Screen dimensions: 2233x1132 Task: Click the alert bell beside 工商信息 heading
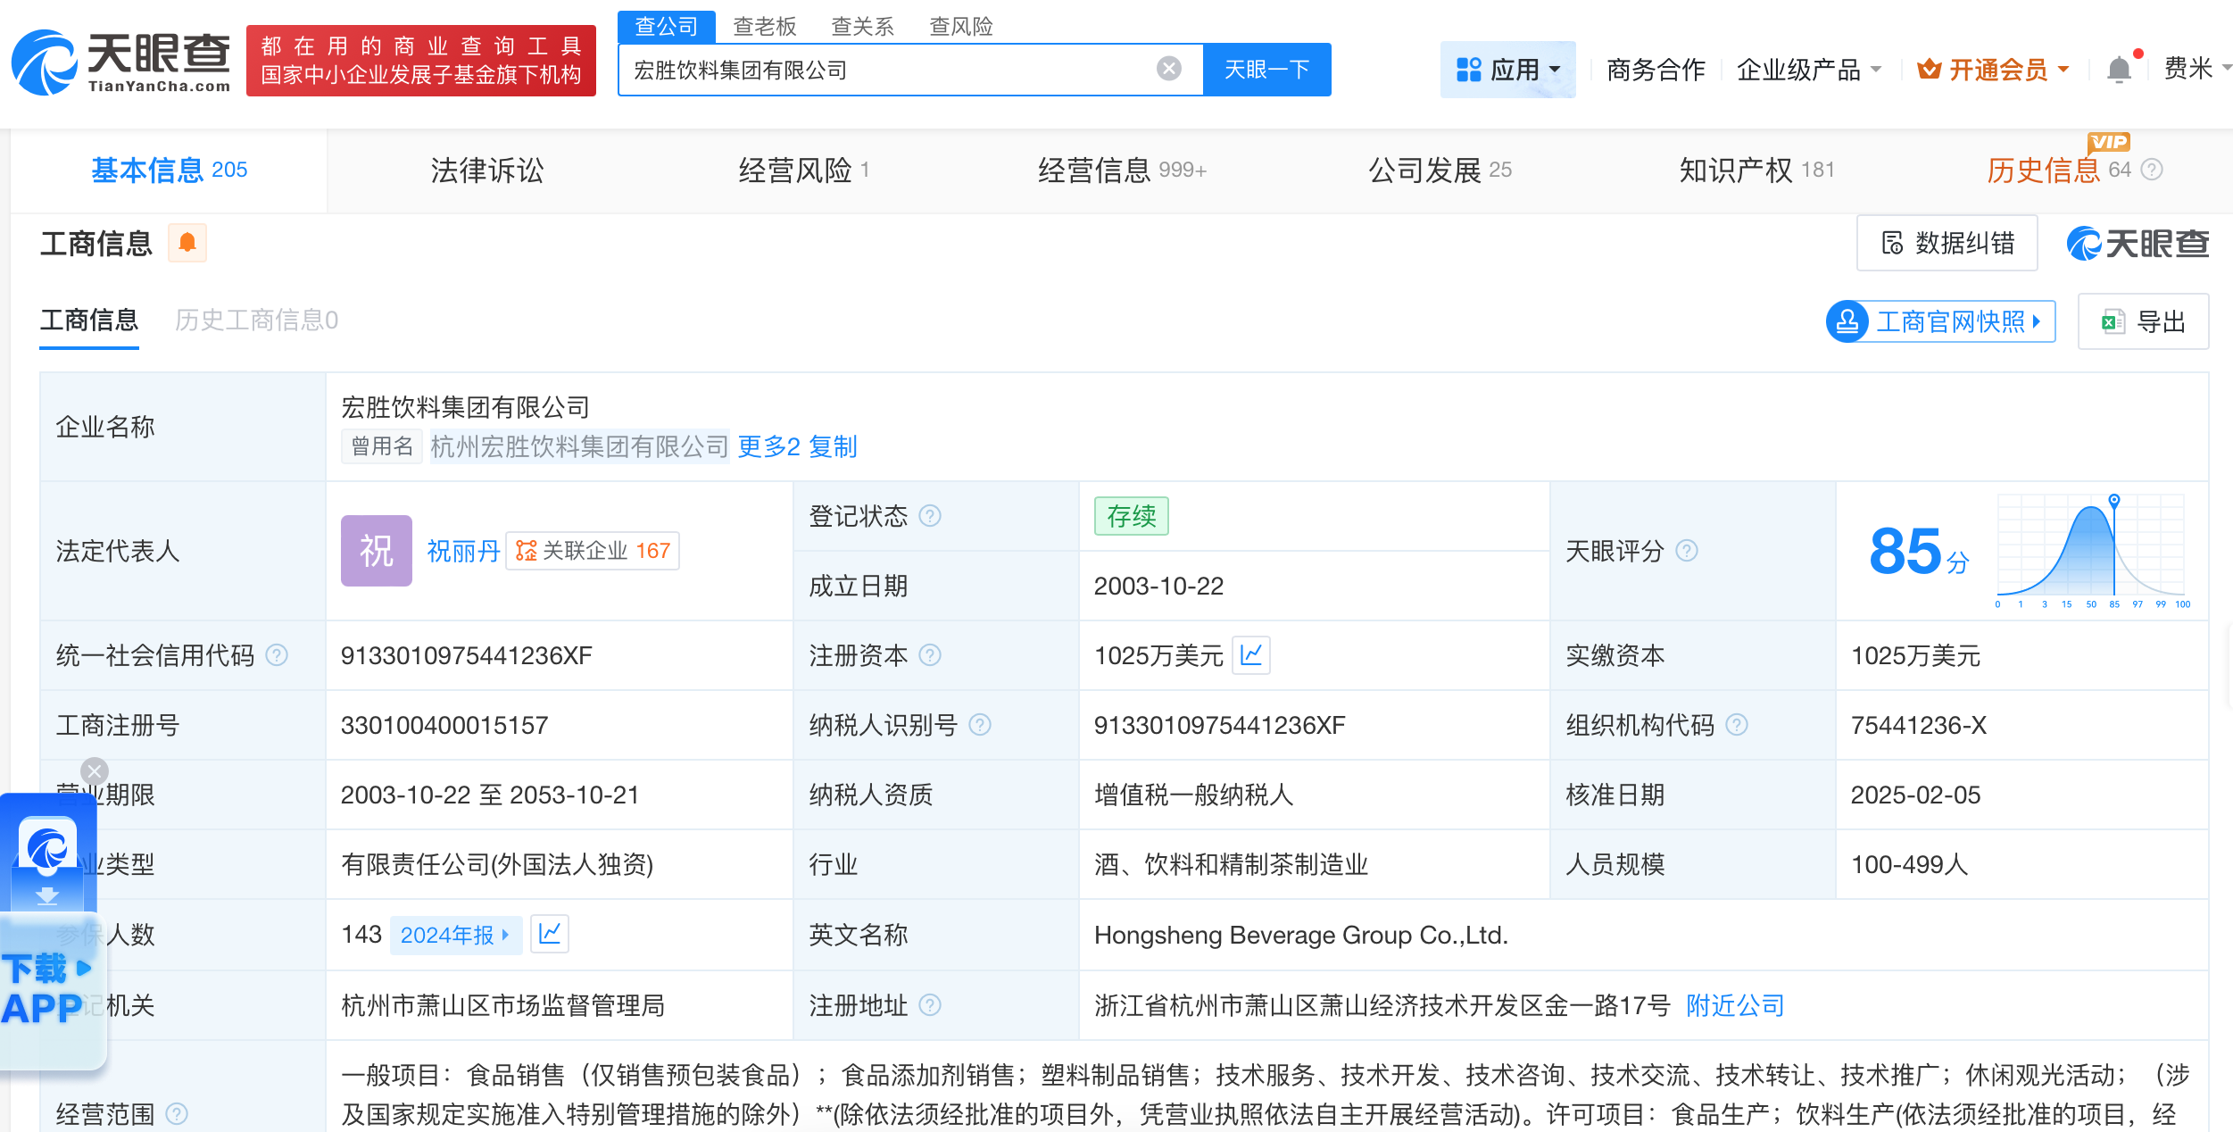[187, 243]
